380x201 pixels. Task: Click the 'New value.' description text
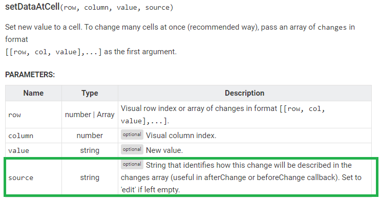point(164,150)
